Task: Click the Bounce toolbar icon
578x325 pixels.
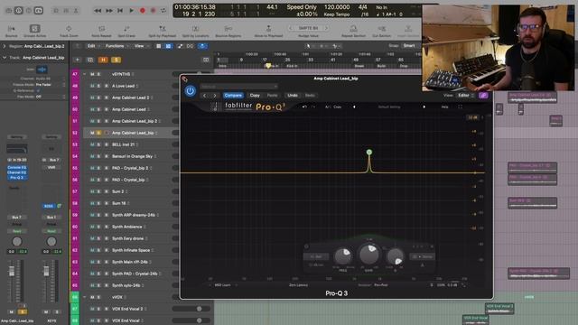Action: click(11, 30)
